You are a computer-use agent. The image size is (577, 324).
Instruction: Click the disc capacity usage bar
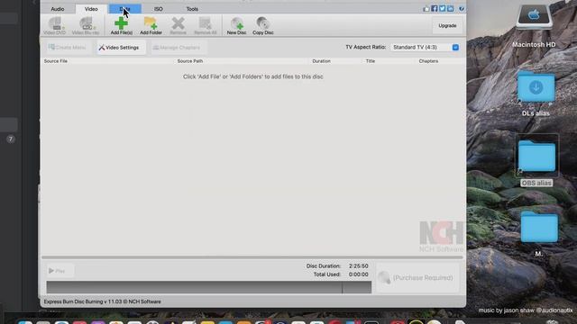(x=208, y=287)
